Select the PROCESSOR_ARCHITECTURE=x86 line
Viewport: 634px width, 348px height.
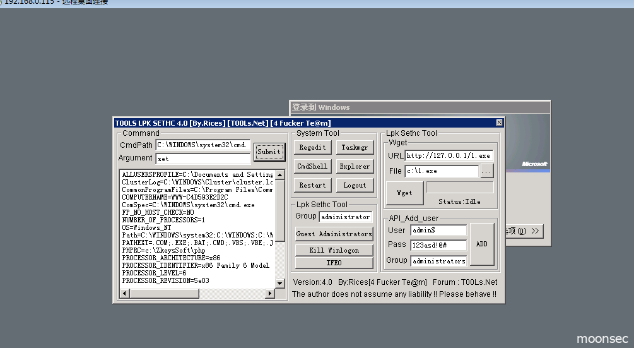click(171, 258)
